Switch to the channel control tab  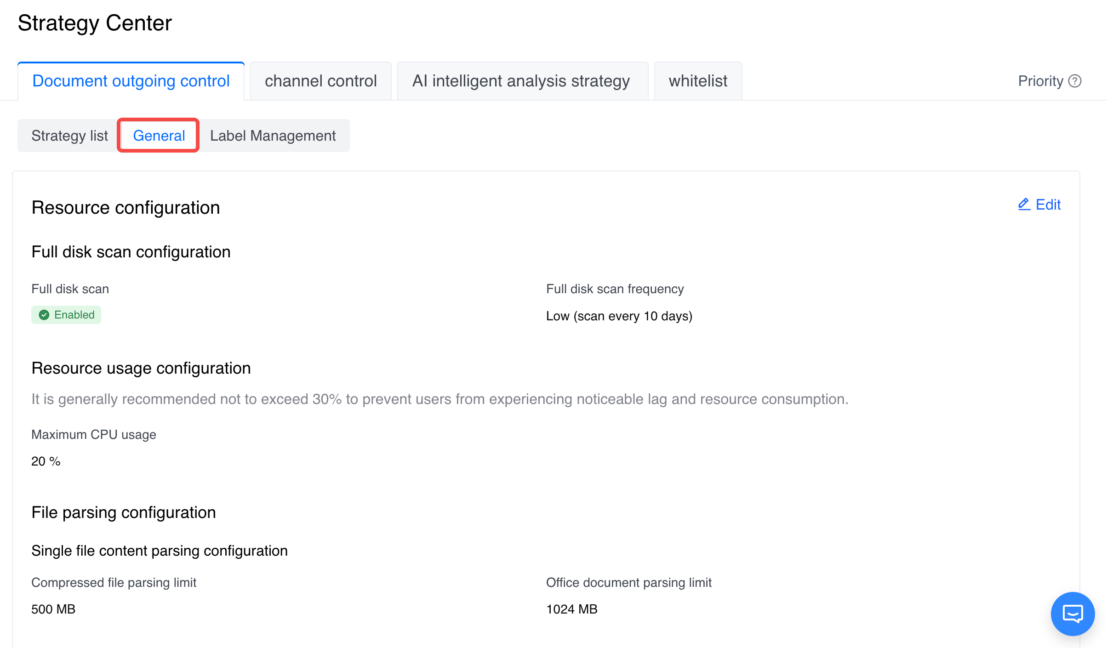(x=320, y=81)
